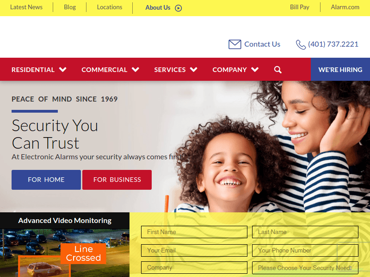
Task: Click the phone handset icon
Action: pos(301,44)
